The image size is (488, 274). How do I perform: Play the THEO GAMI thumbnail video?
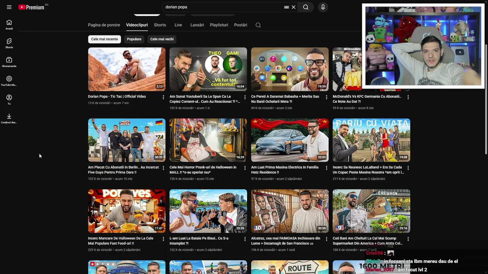tap(208, 69)
